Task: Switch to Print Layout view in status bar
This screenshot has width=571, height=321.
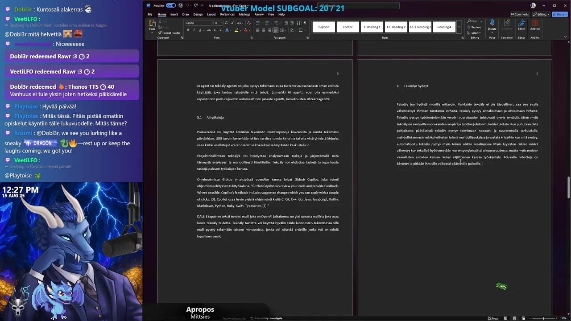Action: pos(514,318)
